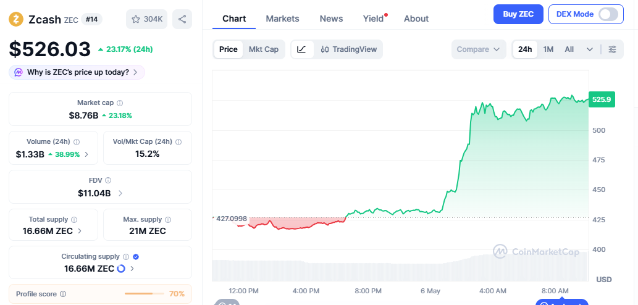This screenshot has height=305, width=638.
Task: Expand more time range options chevron
Action: (x=590, y=49)
